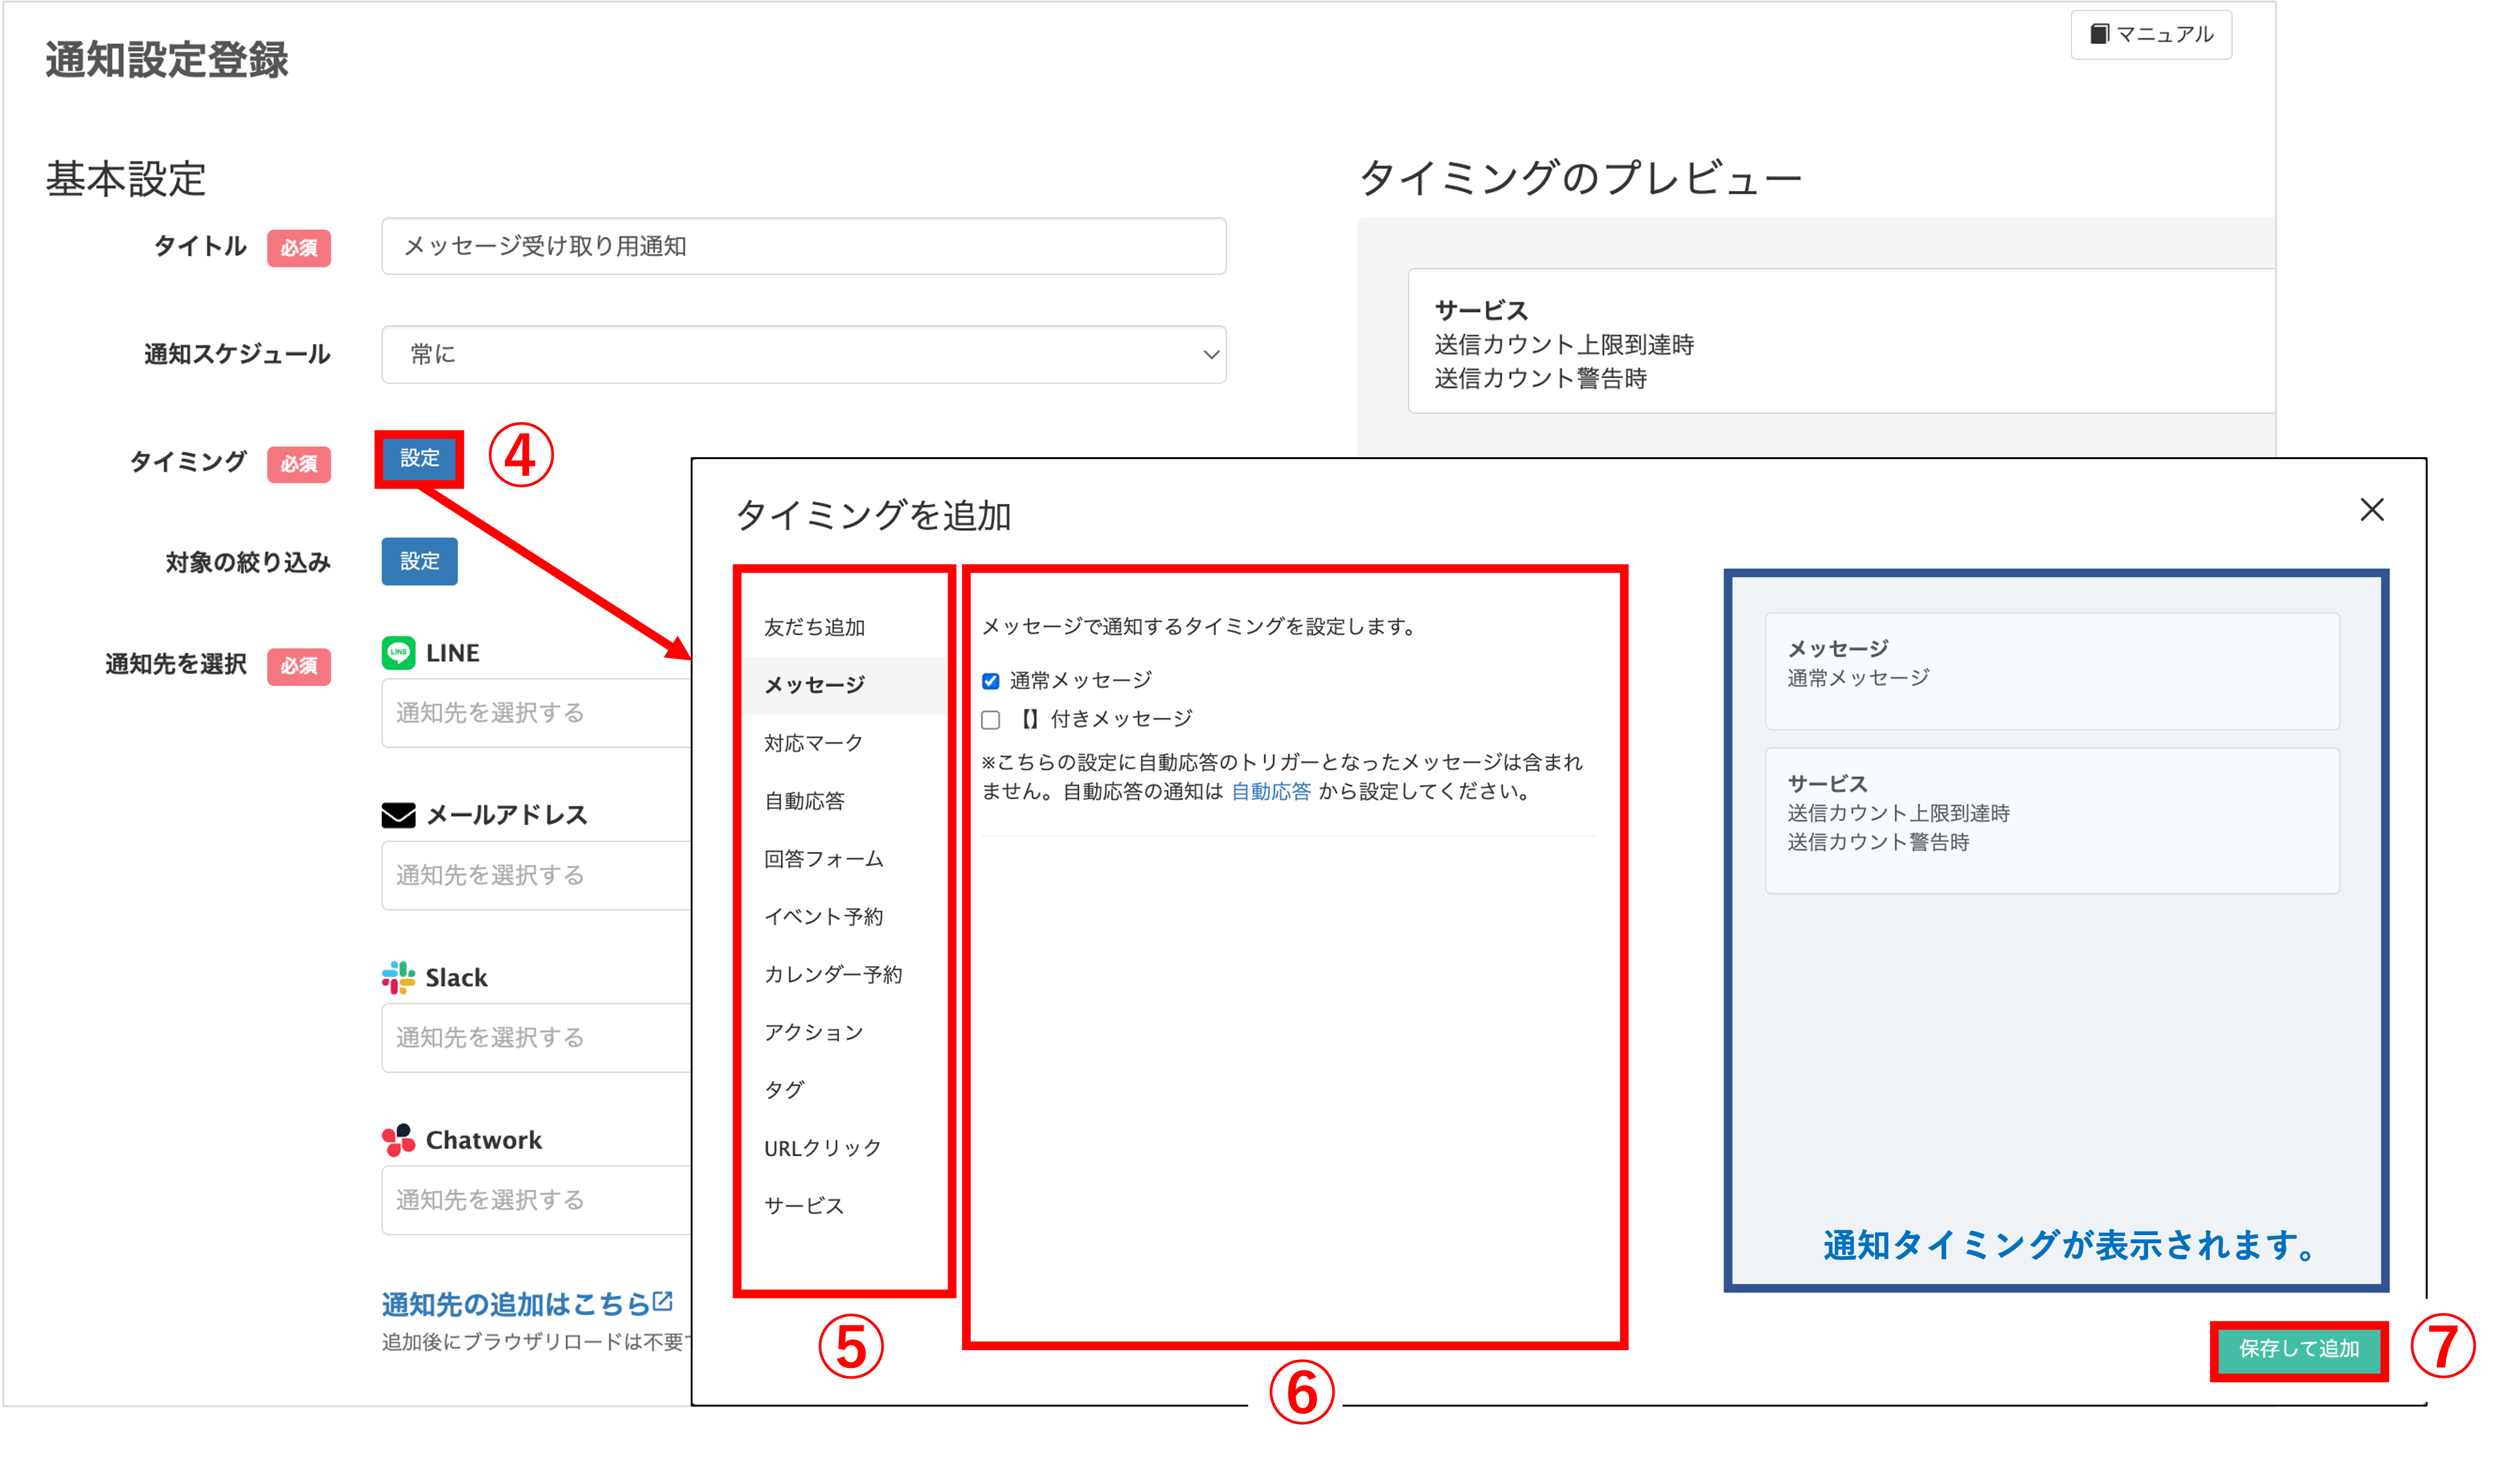Open the Chatwork 通知先を選択する field

pos(536,1200)
